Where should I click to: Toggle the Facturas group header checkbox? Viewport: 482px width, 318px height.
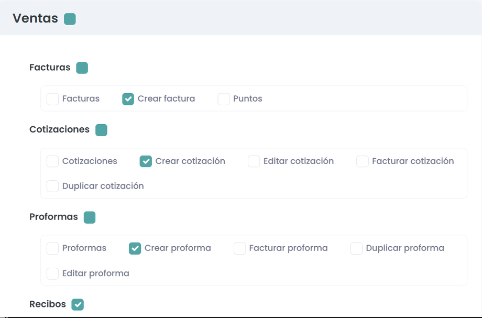(x=82, y=68)
